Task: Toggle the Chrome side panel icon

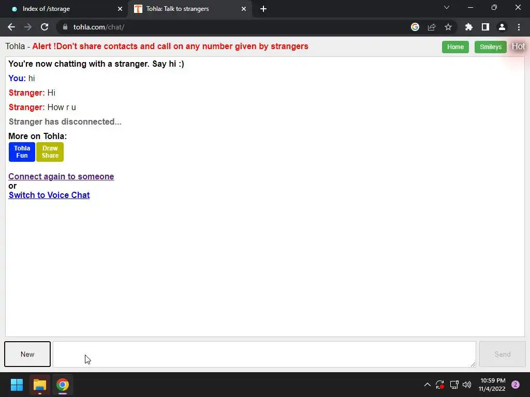Action: pyautogui.click(x=485, y=27)
